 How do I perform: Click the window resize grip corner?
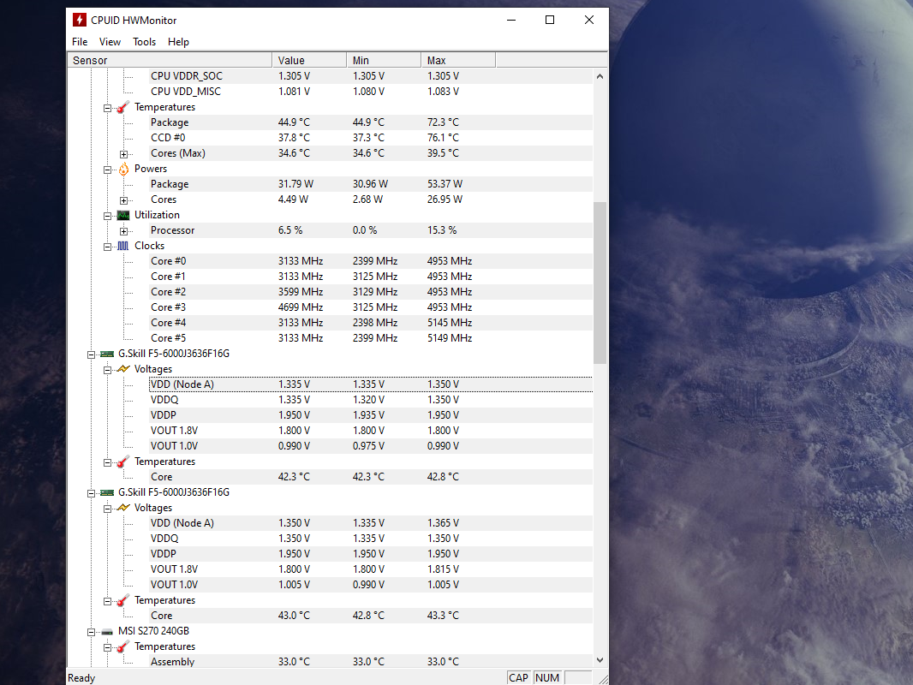[603, 679]
